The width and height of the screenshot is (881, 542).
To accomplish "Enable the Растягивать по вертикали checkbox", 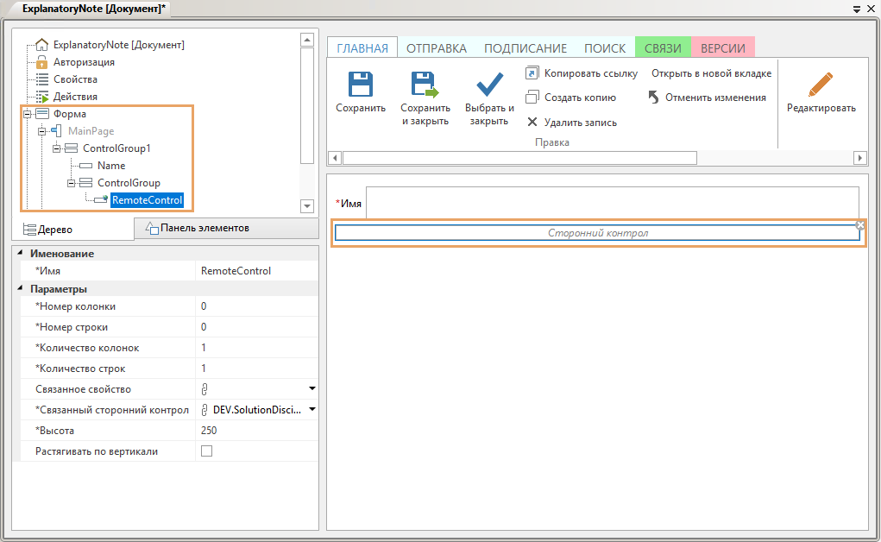I will tap(207, 451).
